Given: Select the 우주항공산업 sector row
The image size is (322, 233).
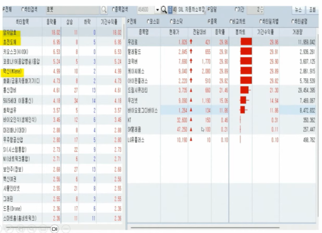Looking at the screenshot, I should (x=62, y=140).
